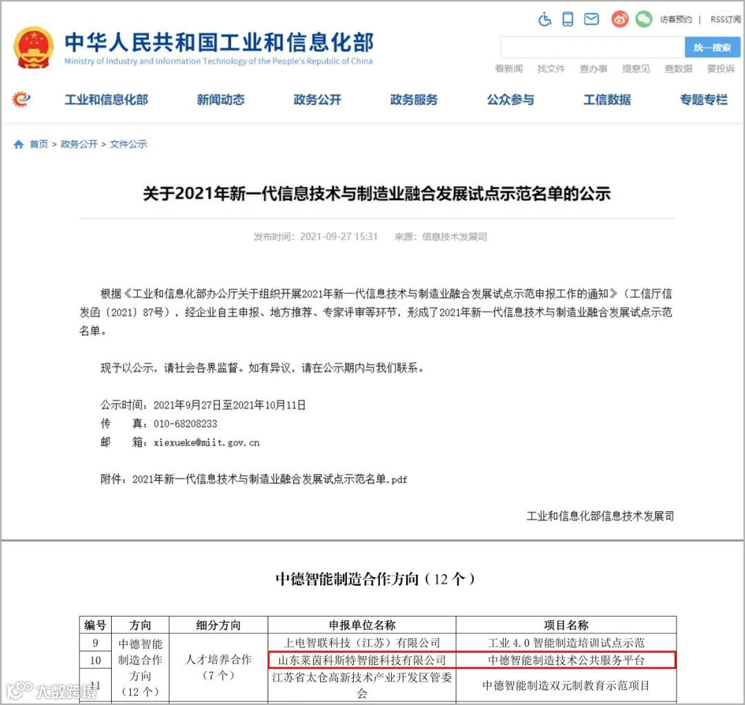
Task: Focus the site search input field
Action: pos(593,48)
